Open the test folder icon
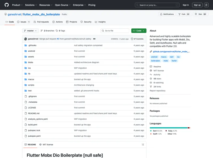213x158 pixels. pyautogui.click(x=25, y=91)
